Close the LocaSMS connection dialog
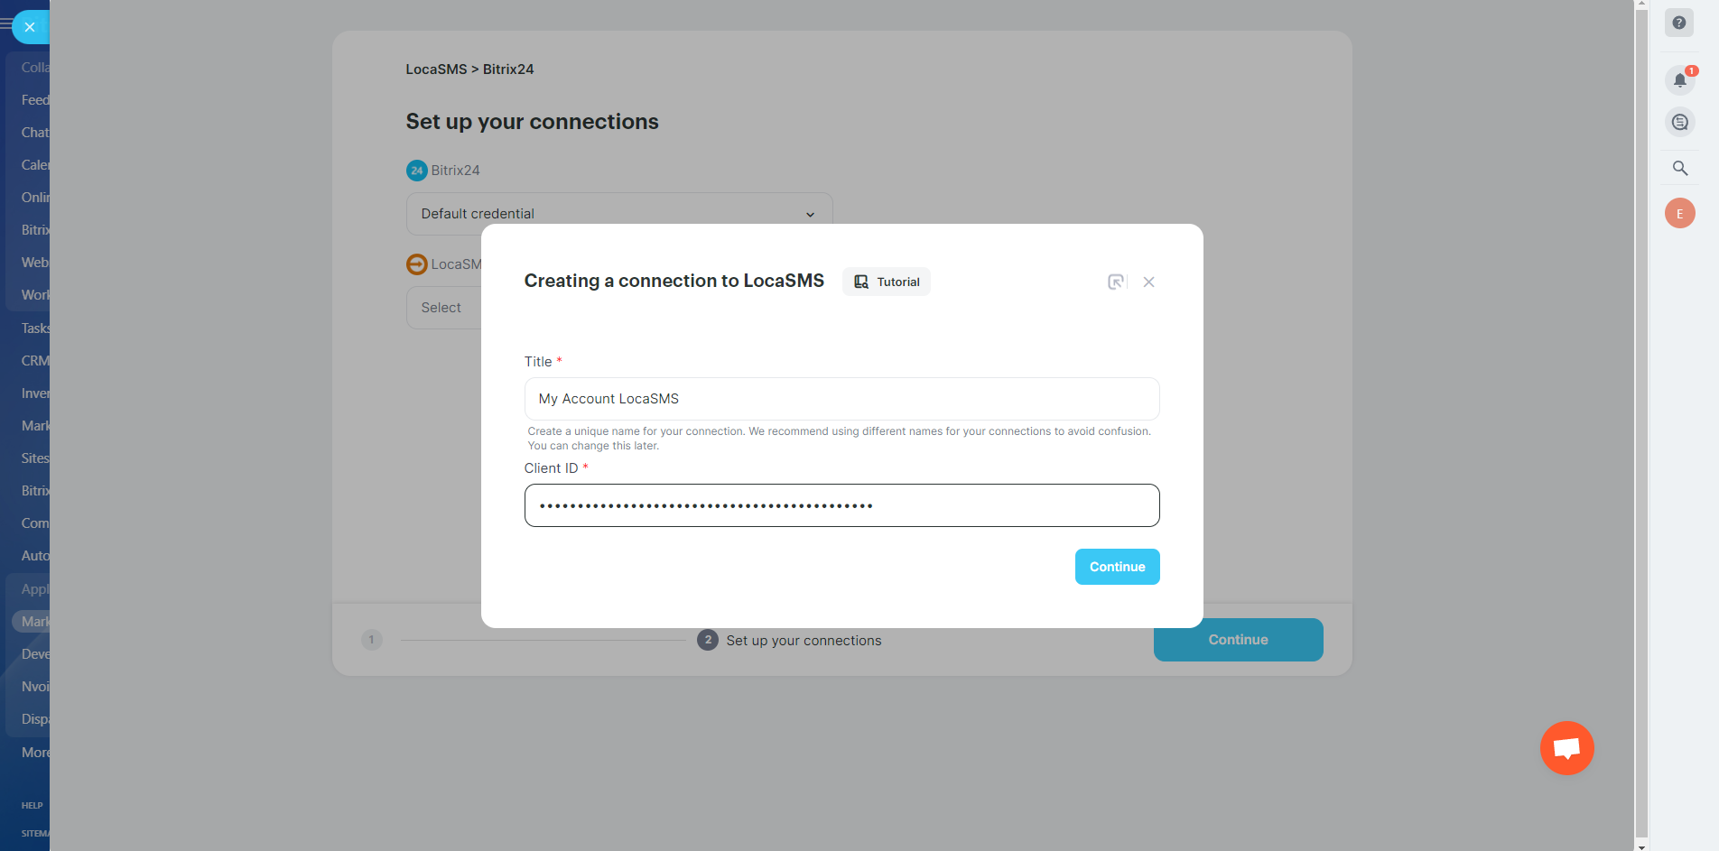This screenshot has height=851, width=1719. pos(1148,282)
